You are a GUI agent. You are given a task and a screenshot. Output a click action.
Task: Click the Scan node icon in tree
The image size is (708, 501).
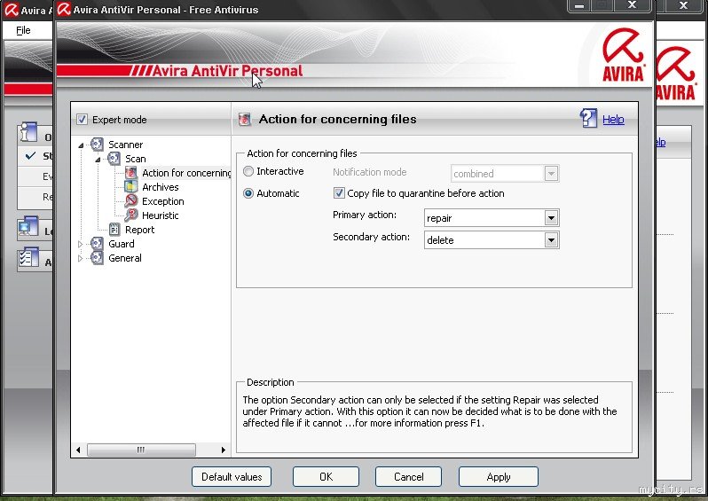(114, 159)
